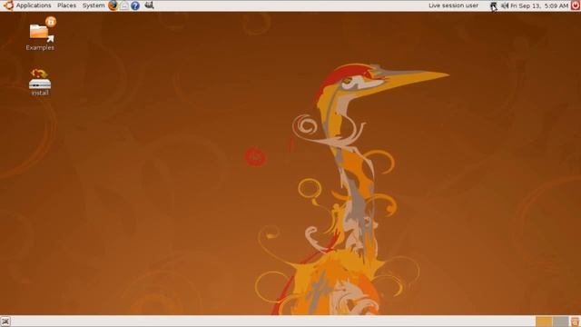The image size is (581, 327).
Task: Open the Applications menu
Action: 34,5
